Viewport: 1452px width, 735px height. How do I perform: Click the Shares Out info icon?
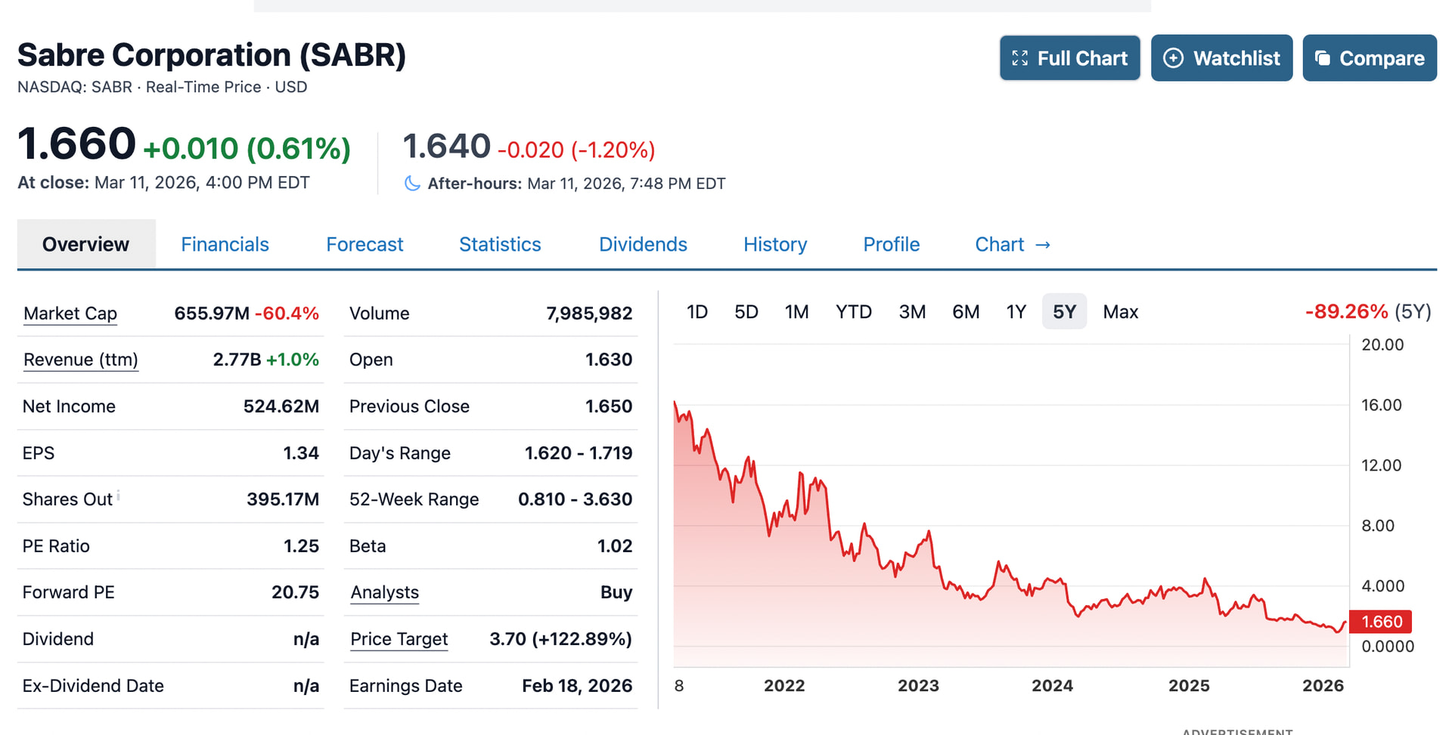coord(119,496)
